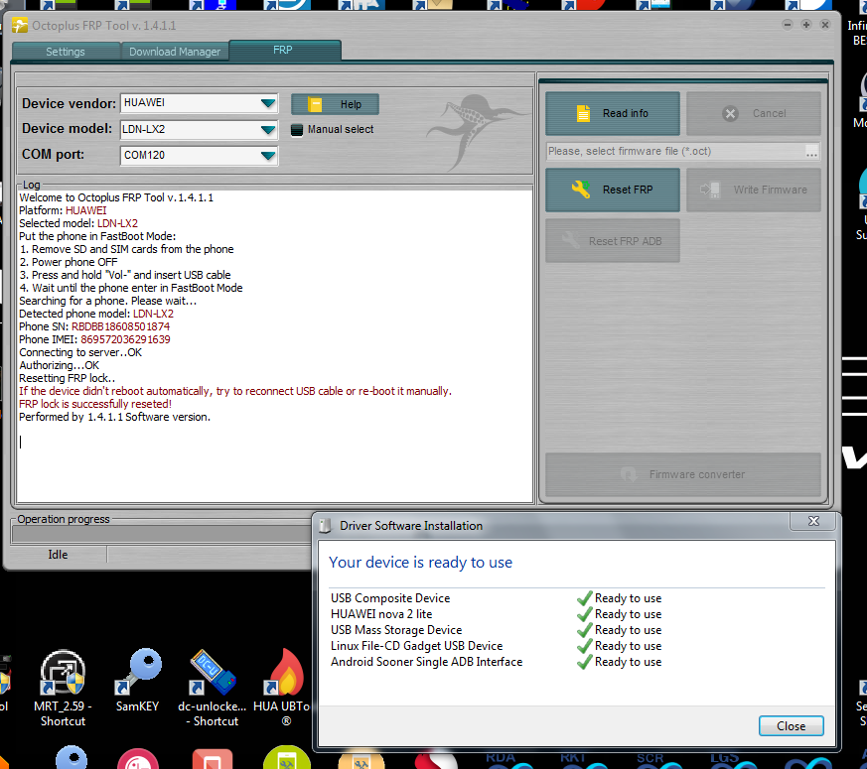Click the Operation progress bar
This screenshot has height=769, width=867.
(162, 534)
